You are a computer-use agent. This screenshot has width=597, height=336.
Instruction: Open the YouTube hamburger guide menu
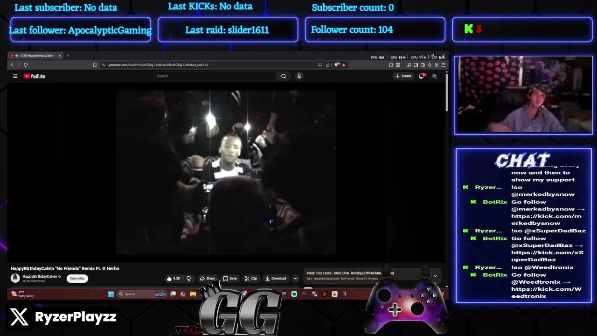(15, 76)
